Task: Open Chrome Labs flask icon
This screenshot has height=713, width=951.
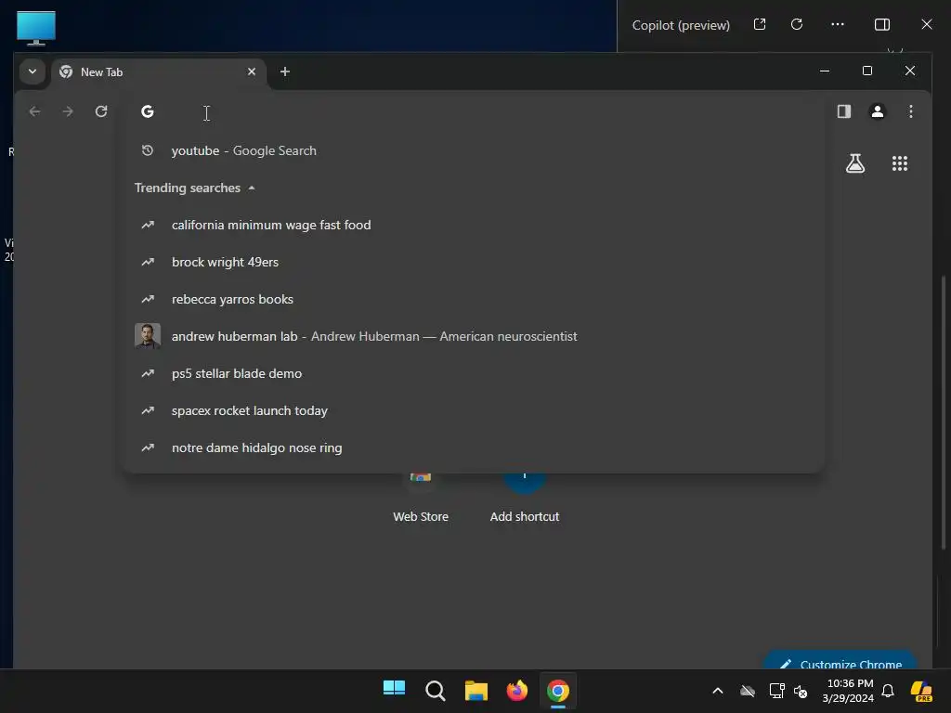Action: tap(855, 163)
